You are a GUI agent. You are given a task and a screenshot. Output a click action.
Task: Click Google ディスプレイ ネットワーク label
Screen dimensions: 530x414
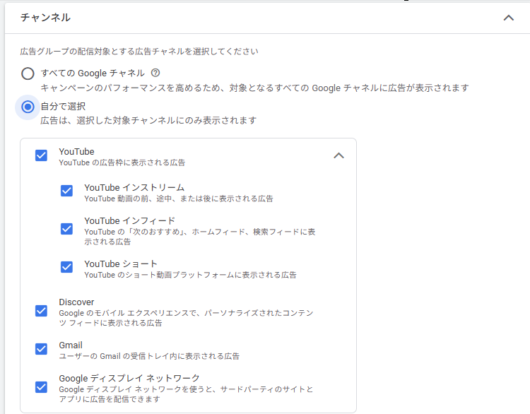129,378
